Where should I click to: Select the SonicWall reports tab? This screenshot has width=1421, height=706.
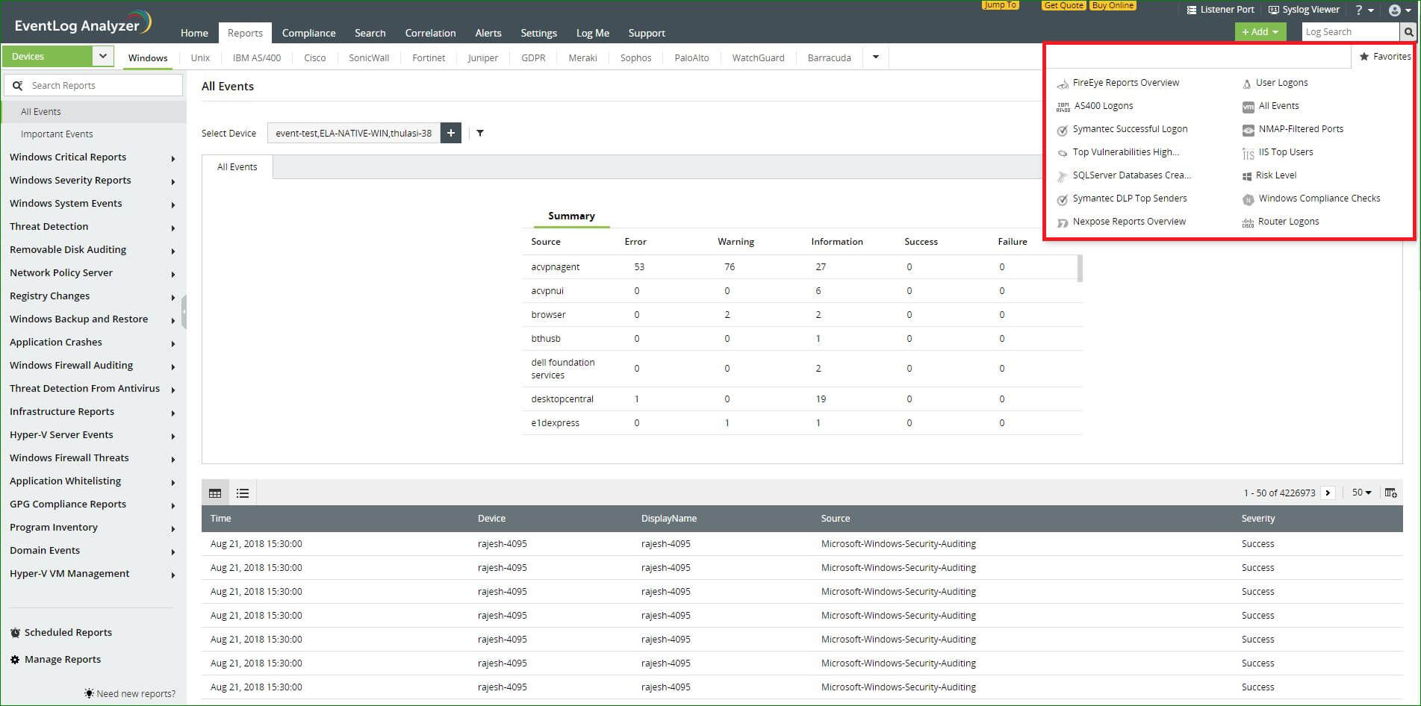(x=369, y=57)
